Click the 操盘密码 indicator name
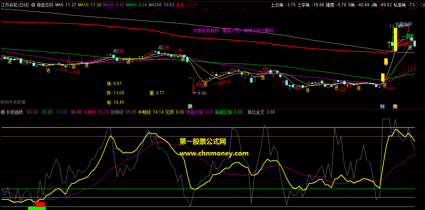This screenshot has height=210, width=425. pyautogui.click(x=45, y=5)
